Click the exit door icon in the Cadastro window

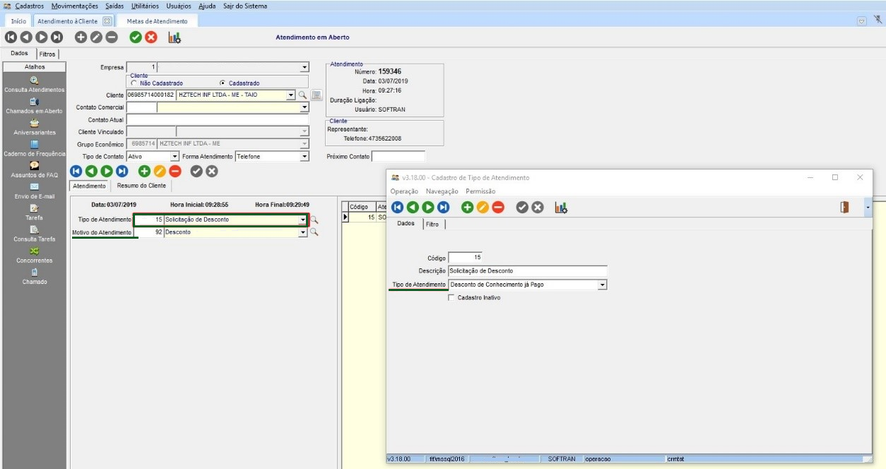844,207
